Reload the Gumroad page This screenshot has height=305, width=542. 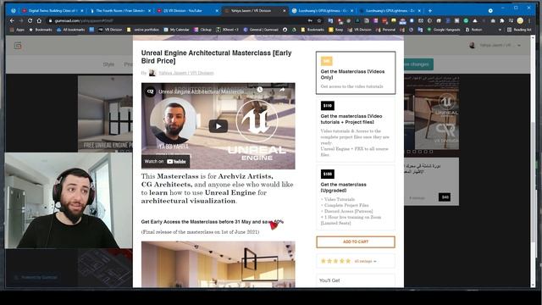[x=30, y=20]
